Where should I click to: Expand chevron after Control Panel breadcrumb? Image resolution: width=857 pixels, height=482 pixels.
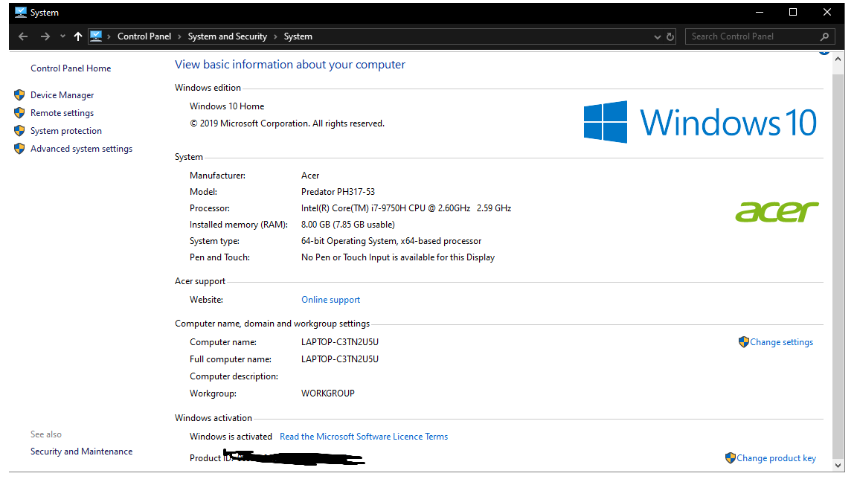point(179,36)
